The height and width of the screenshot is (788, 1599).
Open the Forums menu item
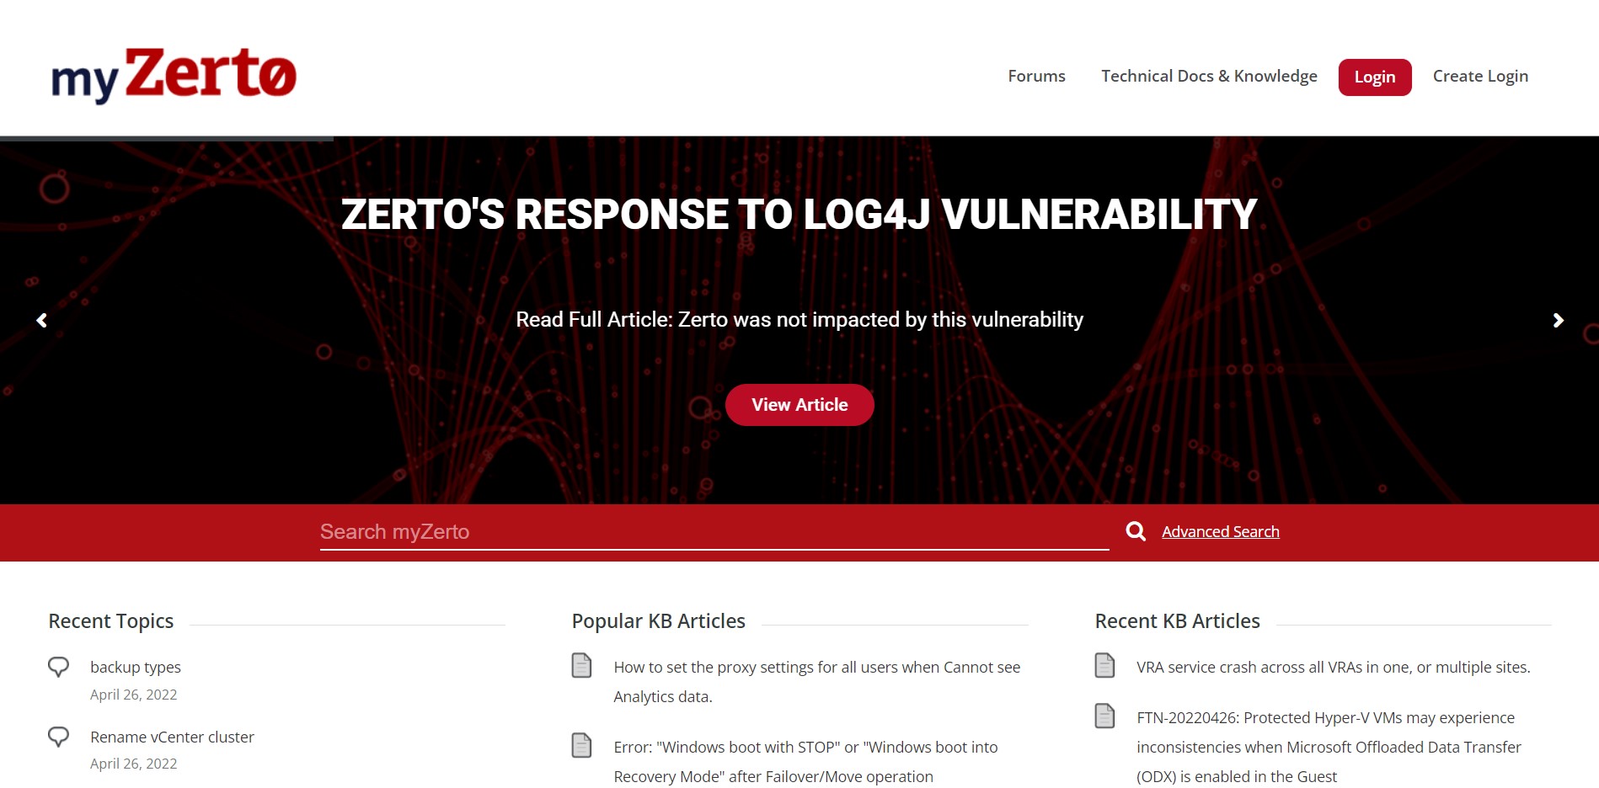point(1036,76)
